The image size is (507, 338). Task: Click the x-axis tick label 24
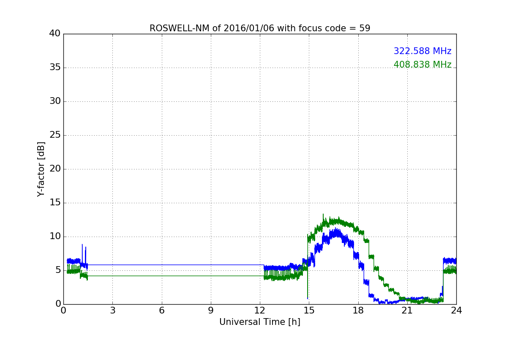pos(456,311)
